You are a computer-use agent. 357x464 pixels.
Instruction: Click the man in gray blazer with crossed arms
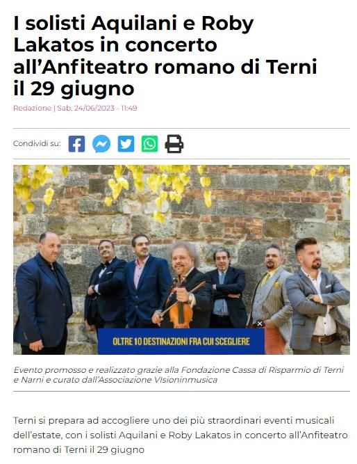coord(317,296)
